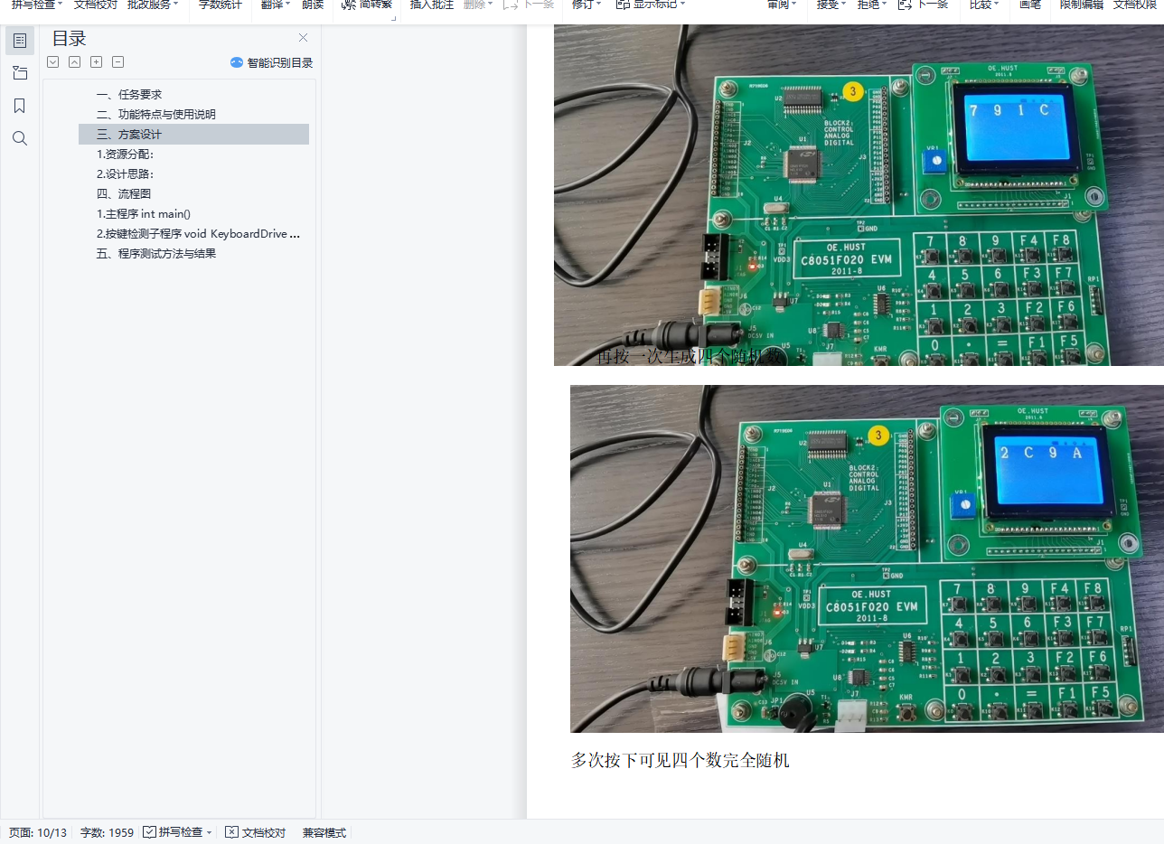Click 文档校对 in the top toolbar

(96, 5)
